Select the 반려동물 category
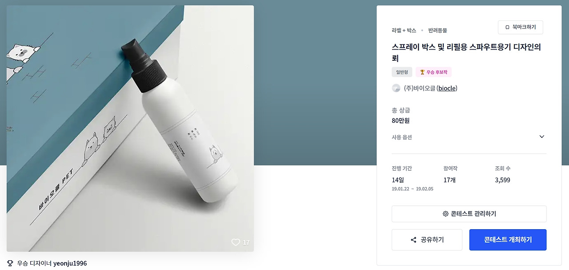 (437, 31)
